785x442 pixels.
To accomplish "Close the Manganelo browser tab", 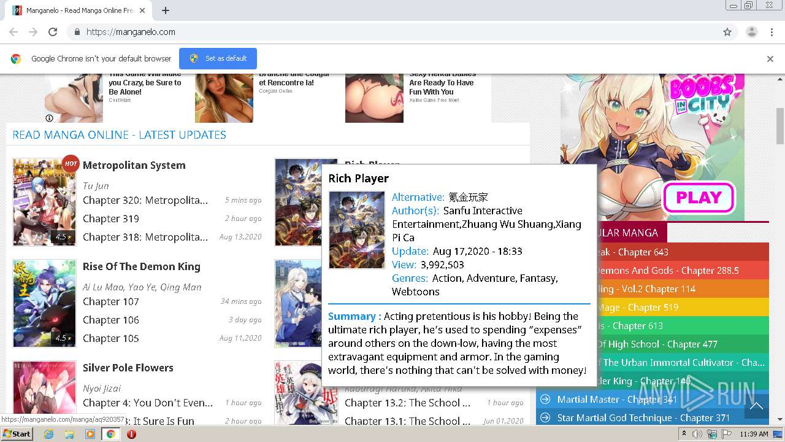I will tap(142, 10).
